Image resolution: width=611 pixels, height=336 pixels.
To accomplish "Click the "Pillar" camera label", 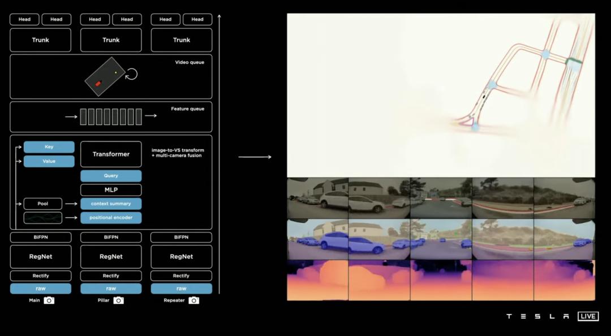I will 104,300.
